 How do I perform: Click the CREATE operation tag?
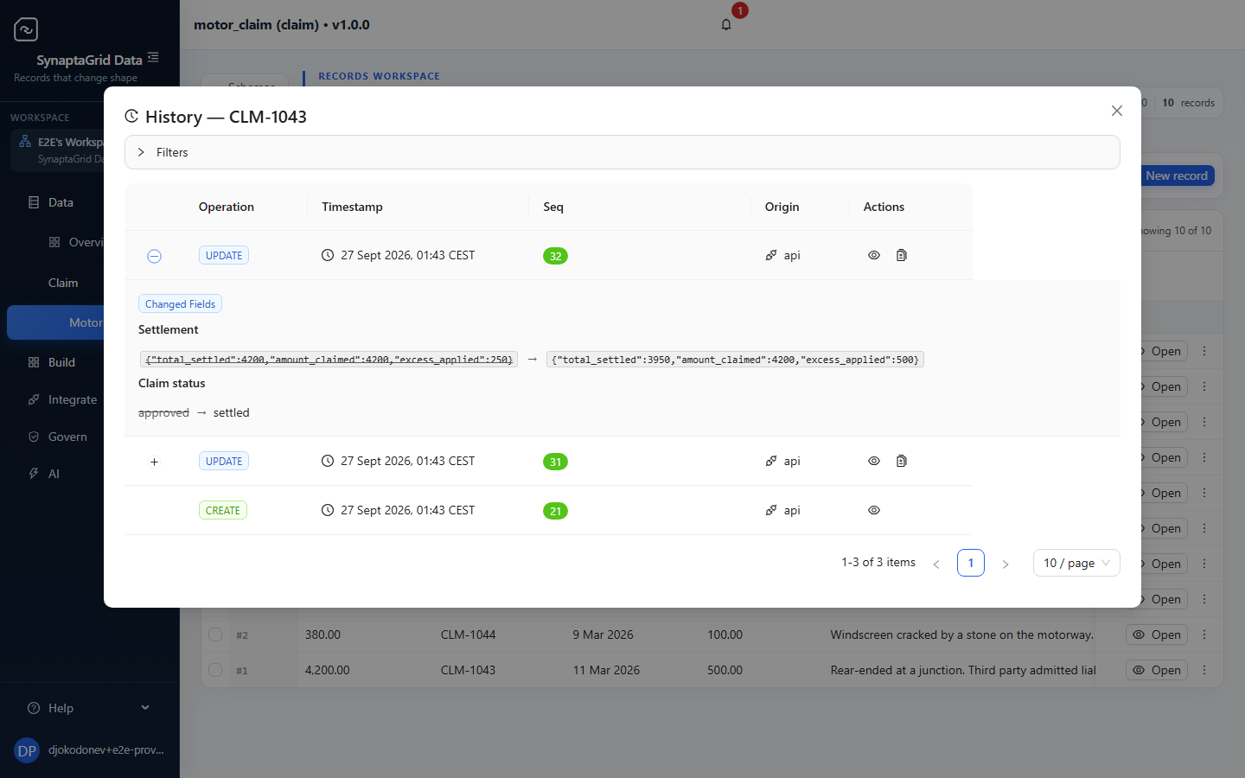223,510
